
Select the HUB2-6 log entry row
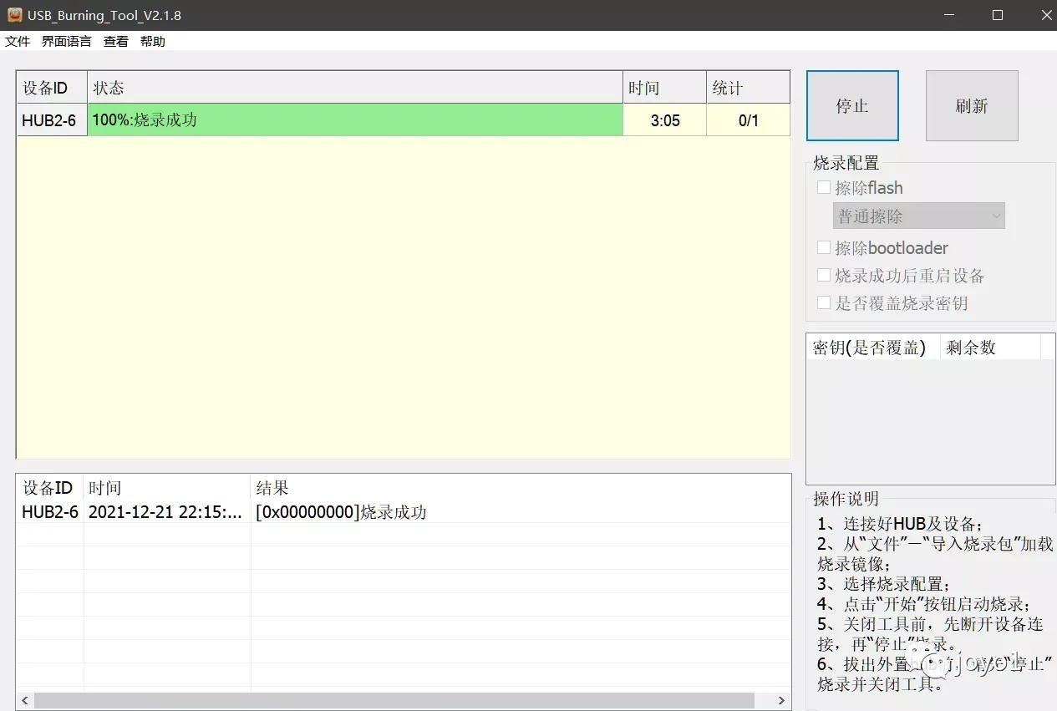coord(251,512)
